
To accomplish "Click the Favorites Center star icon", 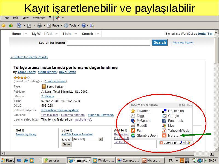I will (x=3, y=25).
